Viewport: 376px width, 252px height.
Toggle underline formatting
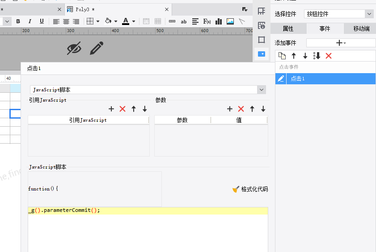[42, 21]
